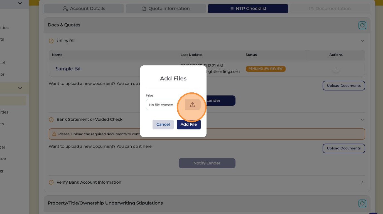Screen dimensions: 383x214
Task: Click the Utility Bill section title
Action: 66,41
